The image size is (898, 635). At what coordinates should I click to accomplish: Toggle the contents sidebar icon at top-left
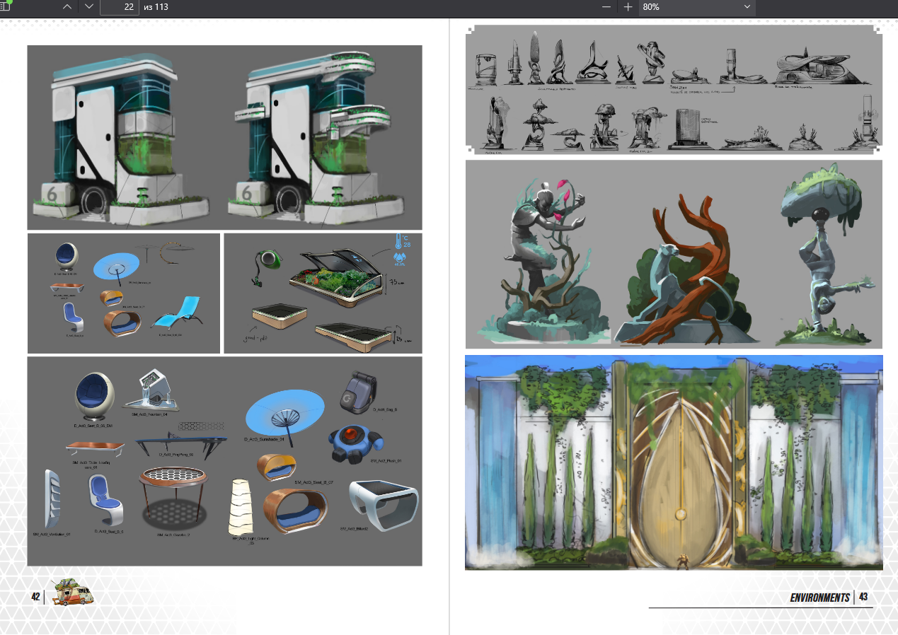click(6, 6)
